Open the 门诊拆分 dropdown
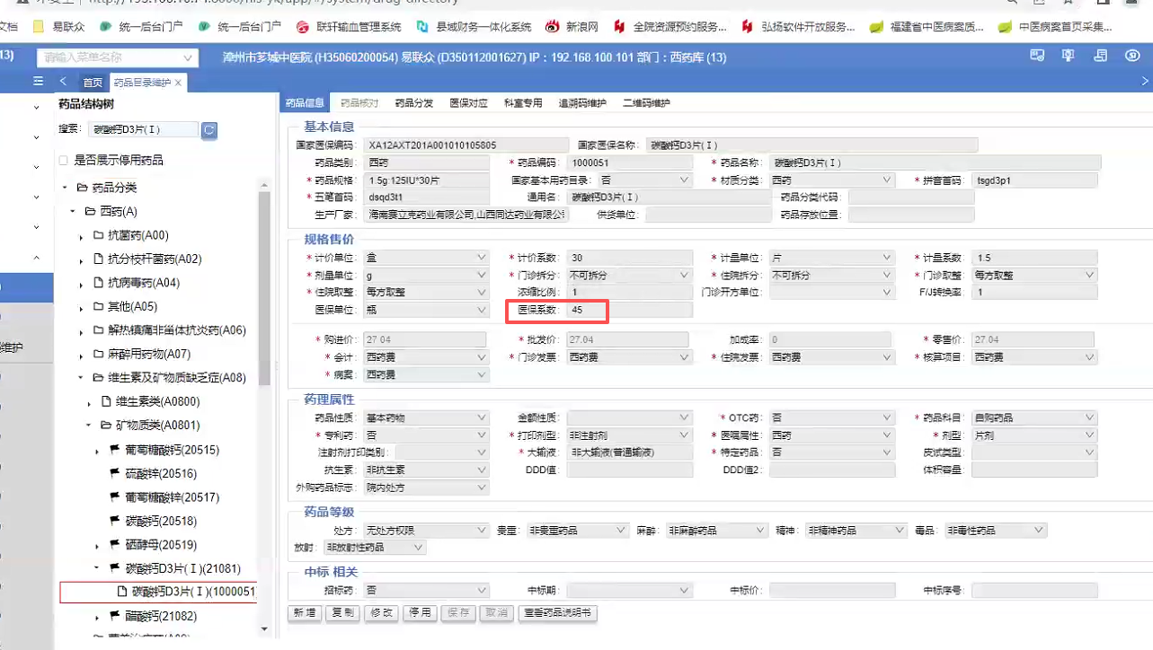 pyautogui.click(x=630, y=275)
